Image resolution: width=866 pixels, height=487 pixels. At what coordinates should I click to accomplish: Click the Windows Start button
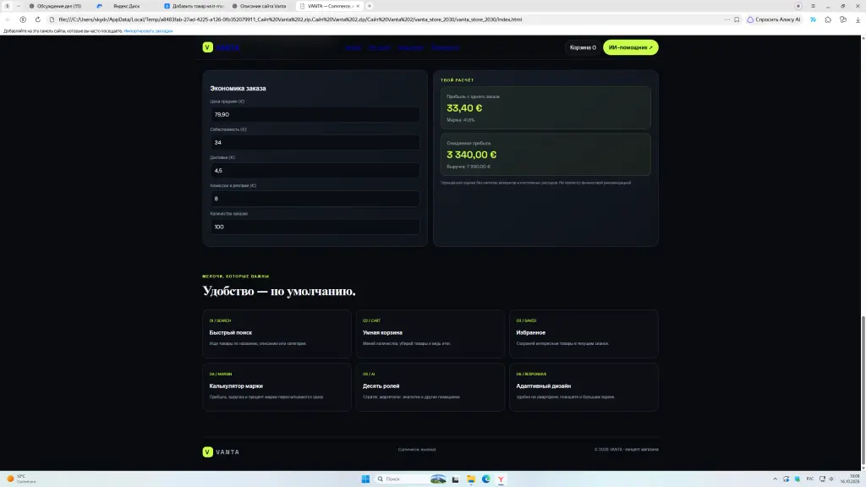(365, 479)
